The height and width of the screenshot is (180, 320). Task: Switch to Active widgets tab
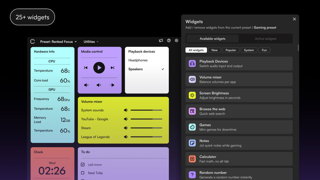tap(266, 39)
